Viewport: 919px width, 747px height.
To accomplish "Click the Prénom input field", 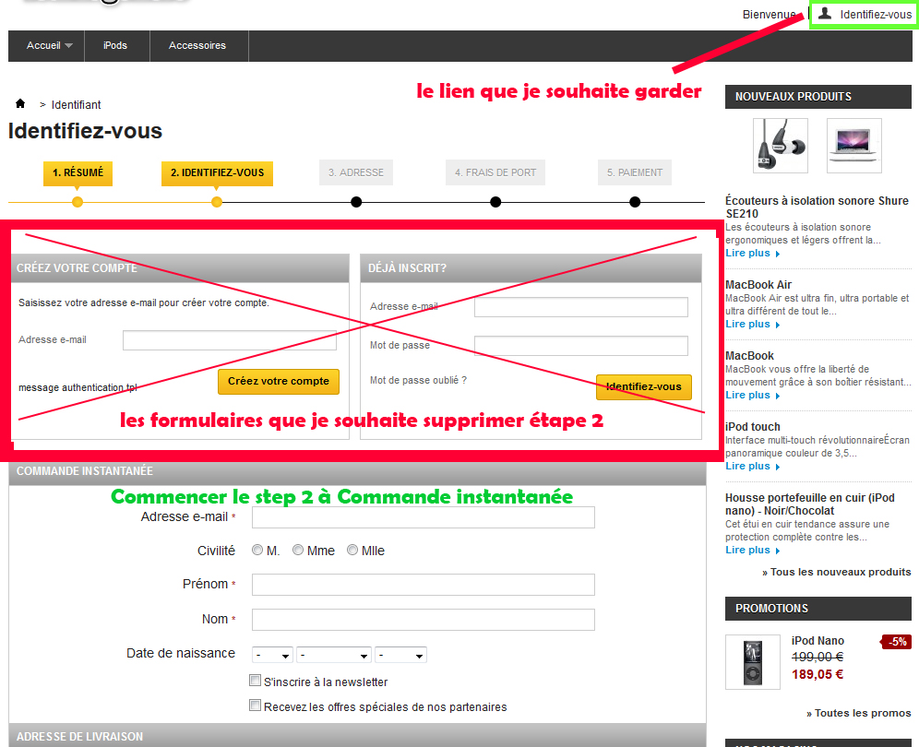I will coord(424,585).
